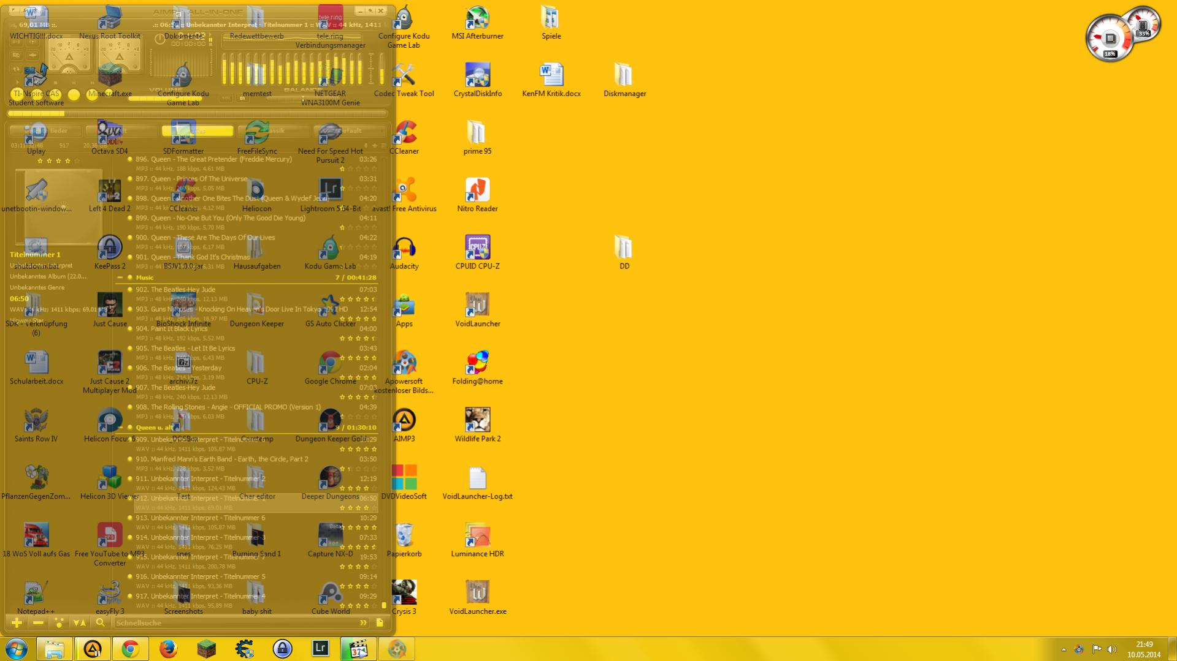The image size is (1177, 661).
Task: Click the remove files minus icon in AIMP
Action: tap(38, 623)
